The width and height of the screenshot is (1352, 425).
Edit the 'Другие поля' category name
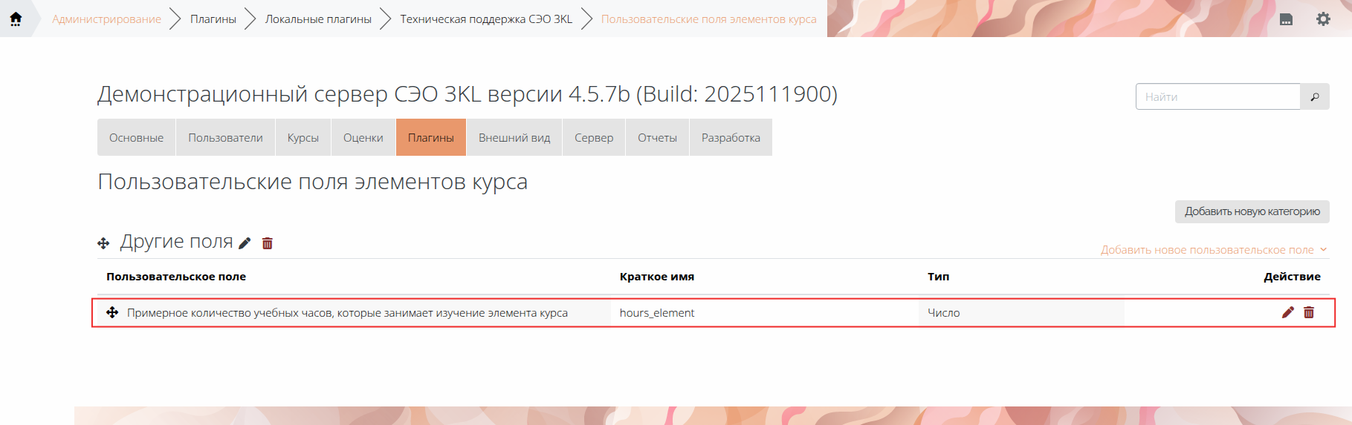coord(245,243)
